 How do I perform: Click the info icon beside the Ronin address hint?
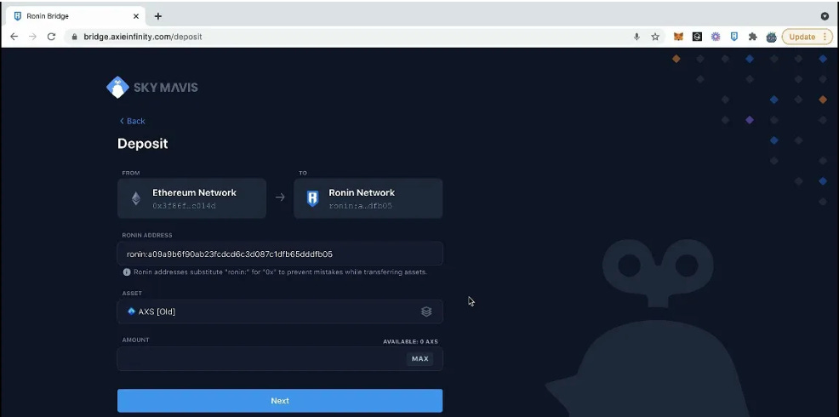[127, 272]
